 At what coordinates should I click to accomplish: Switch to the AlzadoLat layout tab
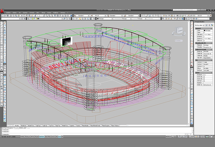click(23, 126)
